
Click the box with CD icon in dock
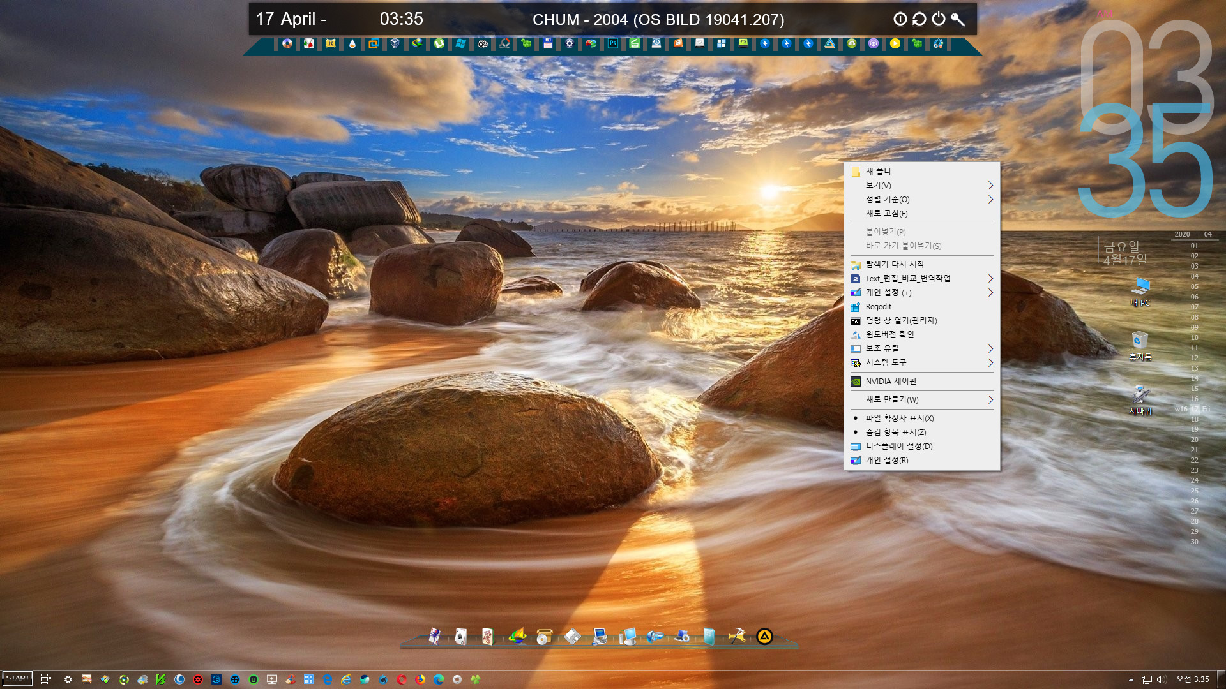[543, 636]
